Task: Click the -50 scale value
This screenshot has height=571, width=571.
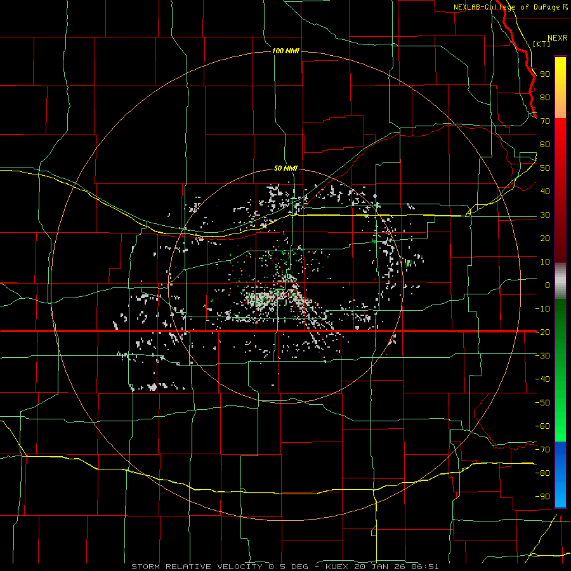Action: [542, 403]
